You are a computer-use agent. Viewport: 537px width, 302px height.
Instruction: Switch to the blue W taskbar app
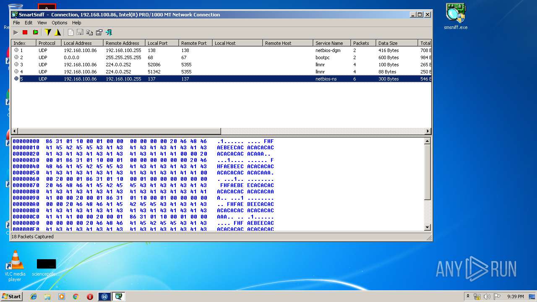click(104, 297)
